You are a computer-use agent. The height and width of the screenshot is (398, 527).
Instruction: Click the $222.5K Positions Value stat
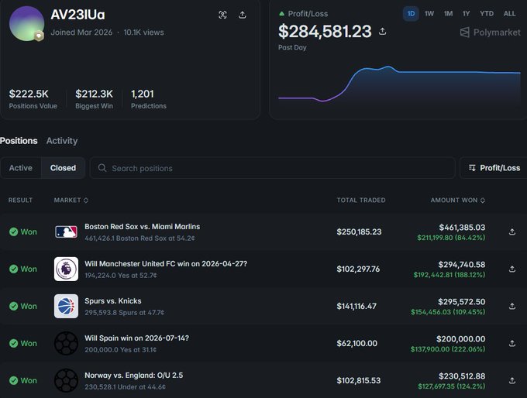tap(33, 99)
